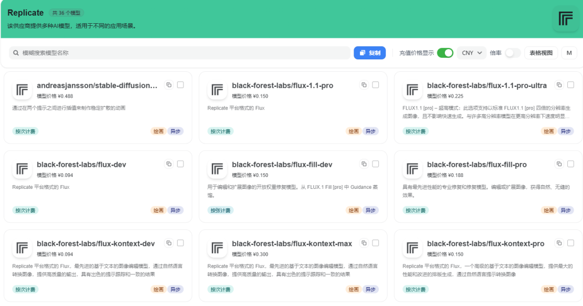Click logo icon of flux-dev card

pos(22,169)
